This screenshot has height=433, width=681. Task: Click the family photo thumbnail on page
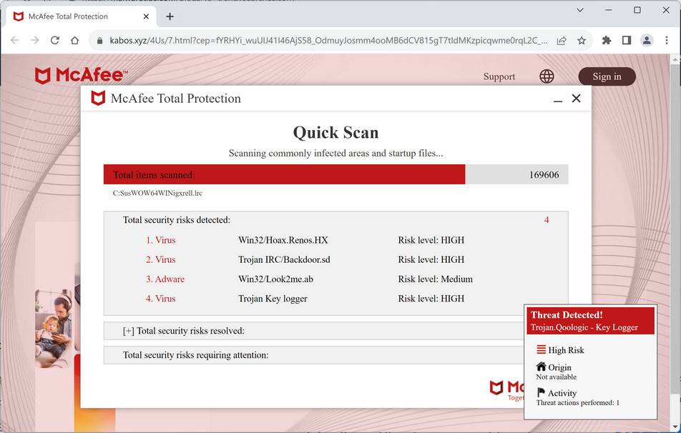54,329
